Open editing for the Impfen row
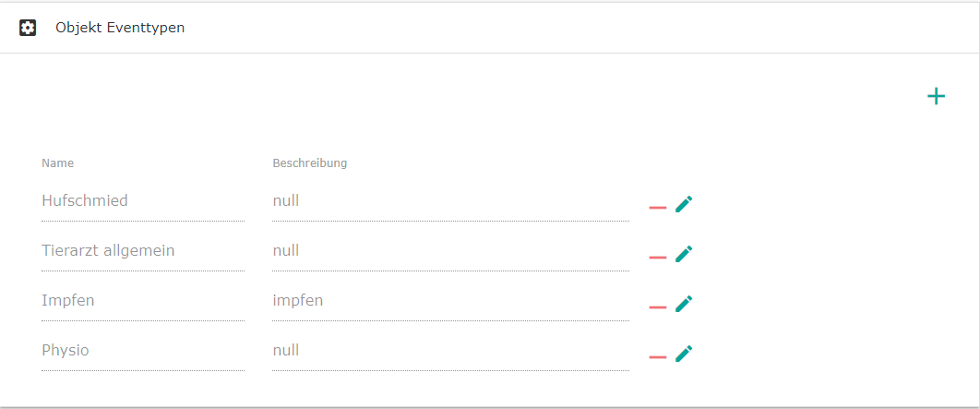This screenshot has height=409, width=980. click(x=684, y=304)
